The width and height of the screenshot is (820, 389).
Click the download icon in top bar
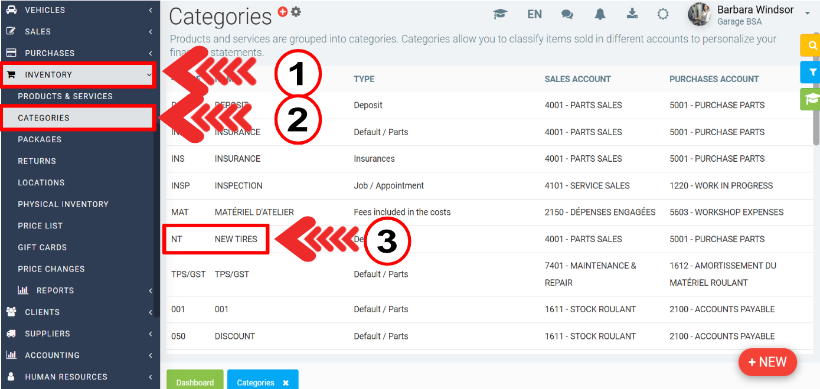(x=632, y=14)
